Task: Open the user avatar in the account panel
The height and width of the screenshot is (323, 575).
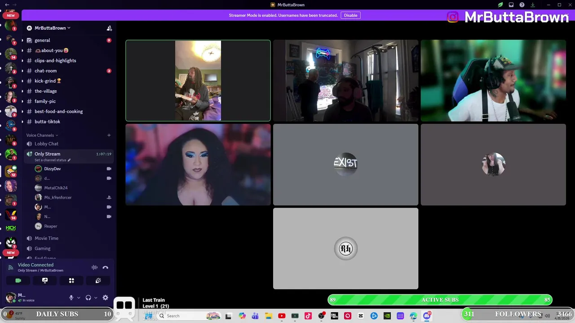Action: click(x=11, y=297)
